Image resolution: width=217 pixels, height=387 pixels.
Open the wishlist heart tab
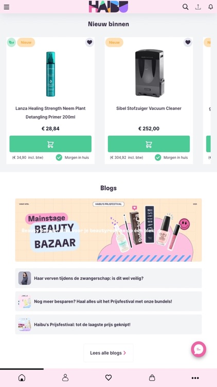[109, 378]
